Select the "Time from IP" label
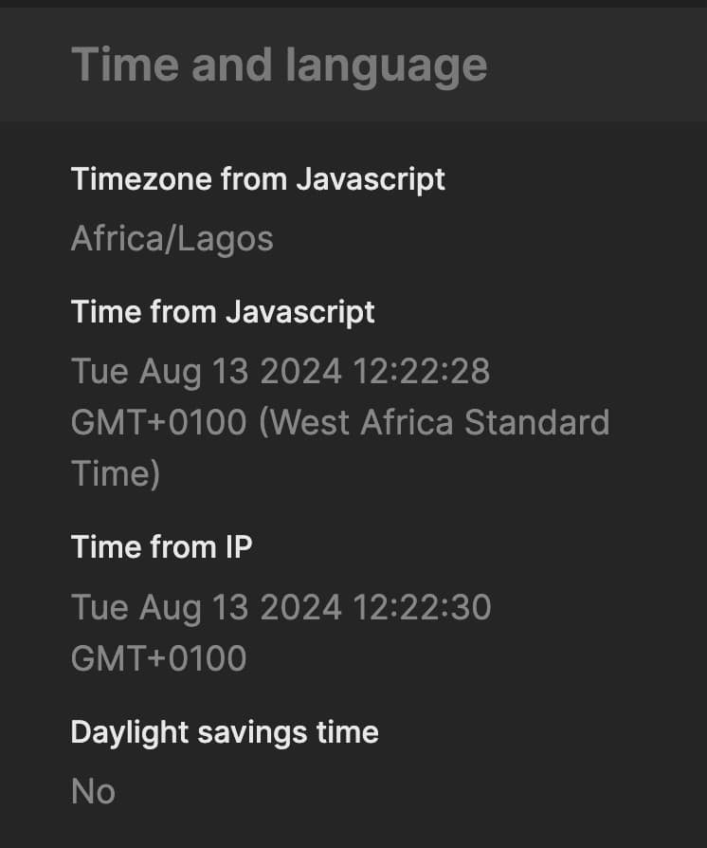 coord(162,546)
